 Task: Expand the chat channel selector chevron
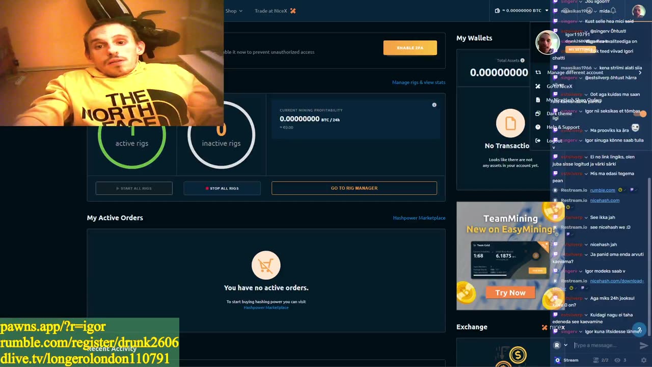pos(565,345)
